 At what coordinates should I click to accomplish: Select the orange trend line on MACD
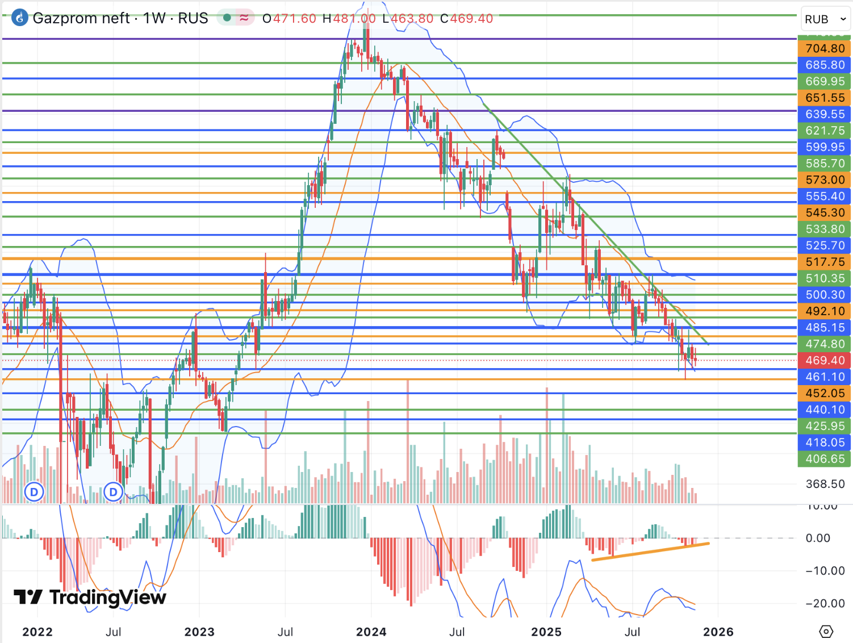[650, 552]
